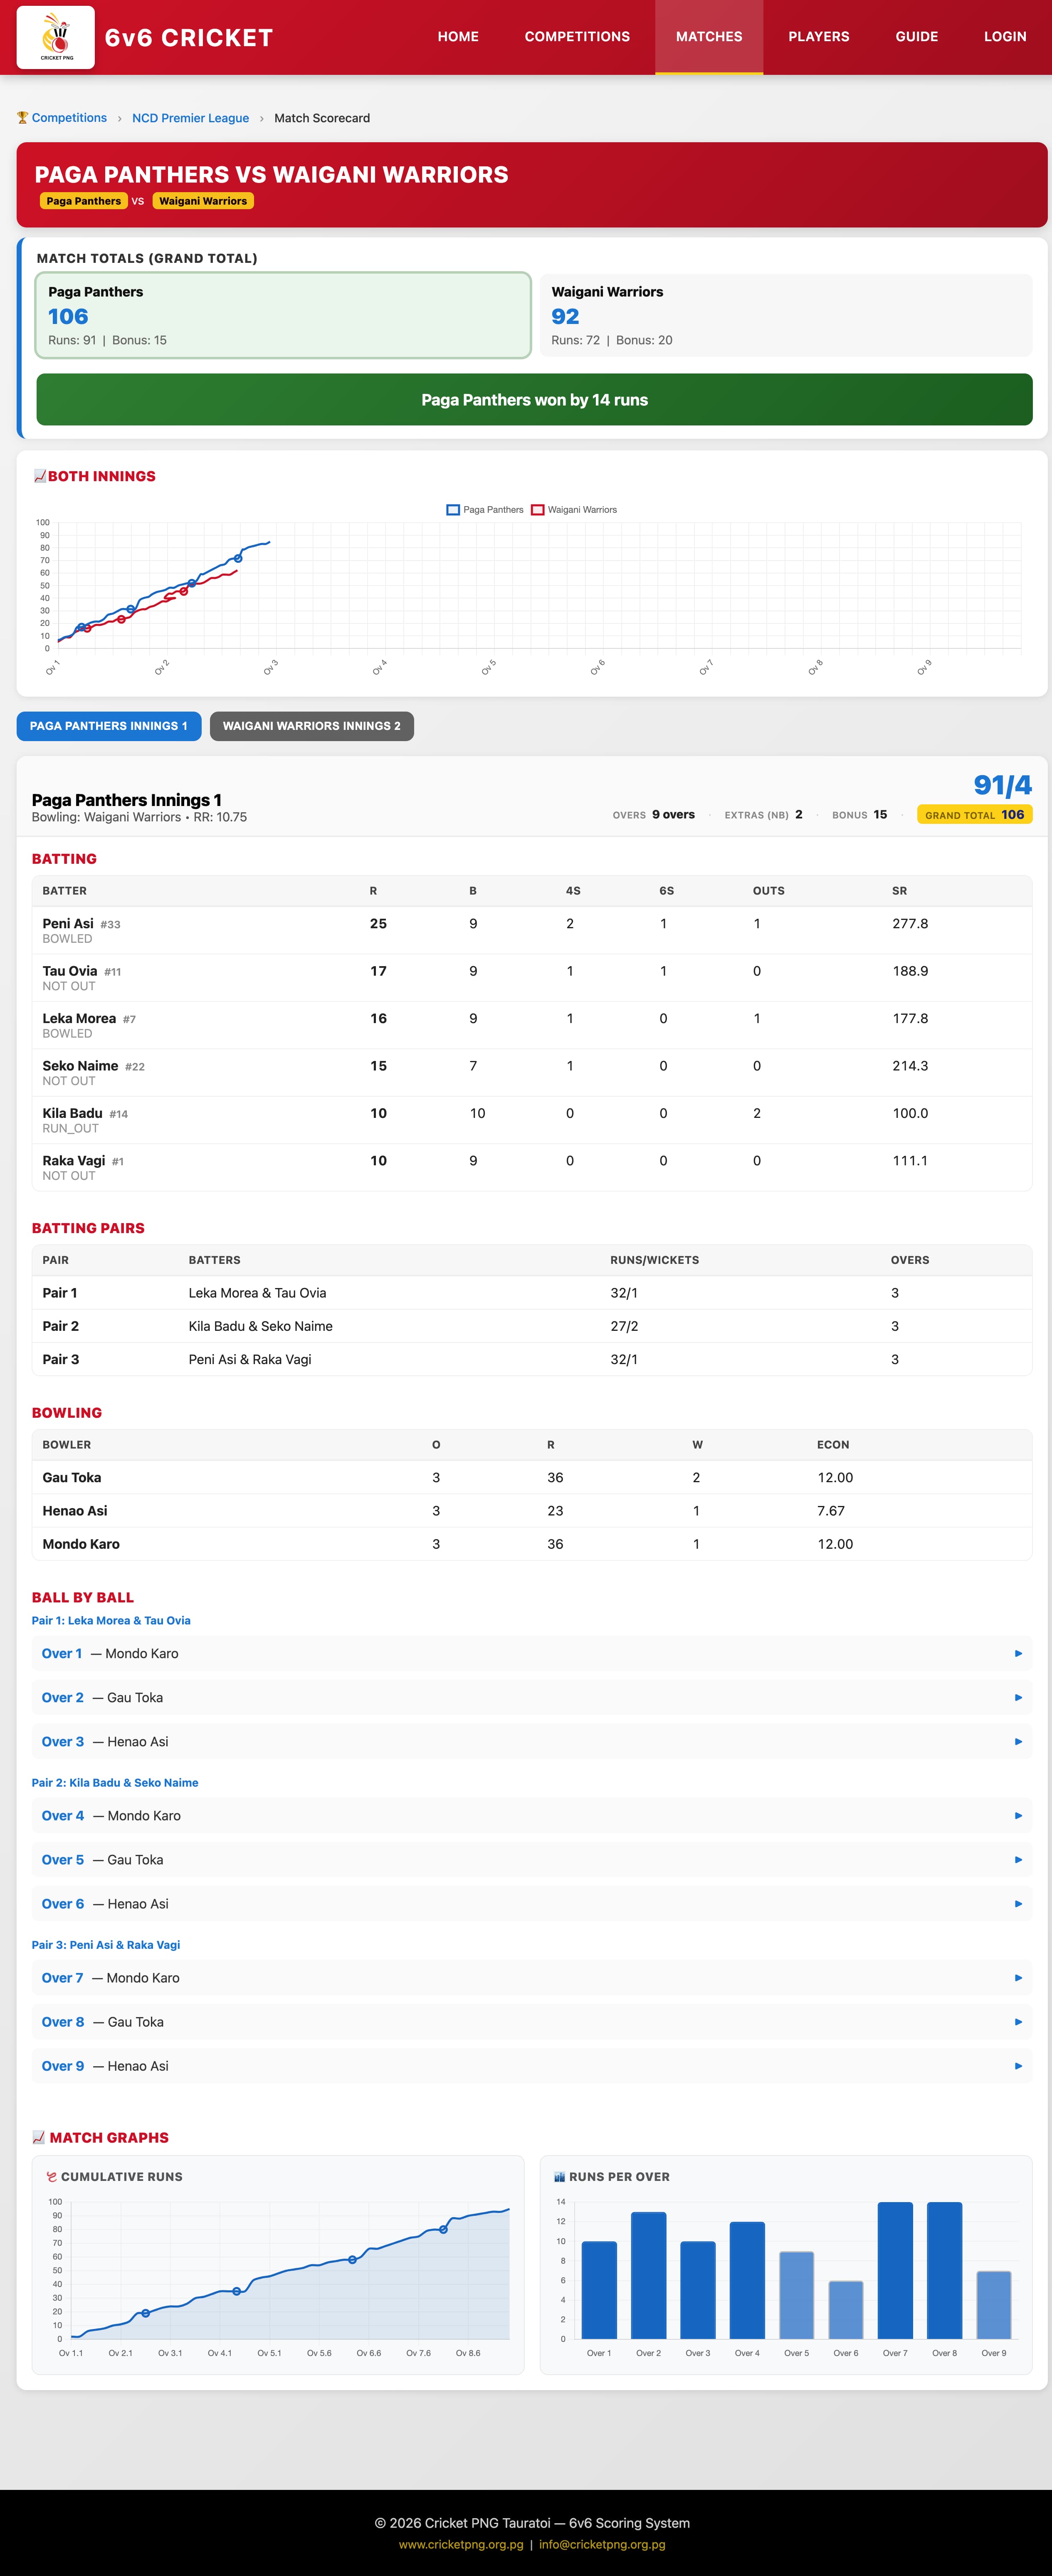Click the Grand Total 106 badge
This screenshot has width=1052, height=2576.
(x=975, y=815)
